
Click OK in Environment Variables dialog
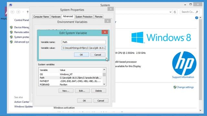pyautogui.click(x=84, y=101)
